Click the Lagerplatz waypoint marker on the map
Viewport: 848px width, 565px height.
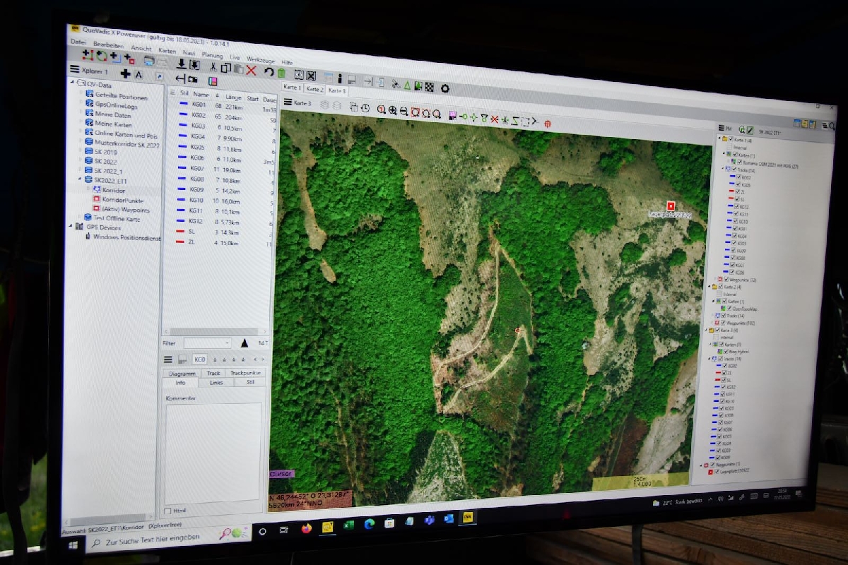671,206
